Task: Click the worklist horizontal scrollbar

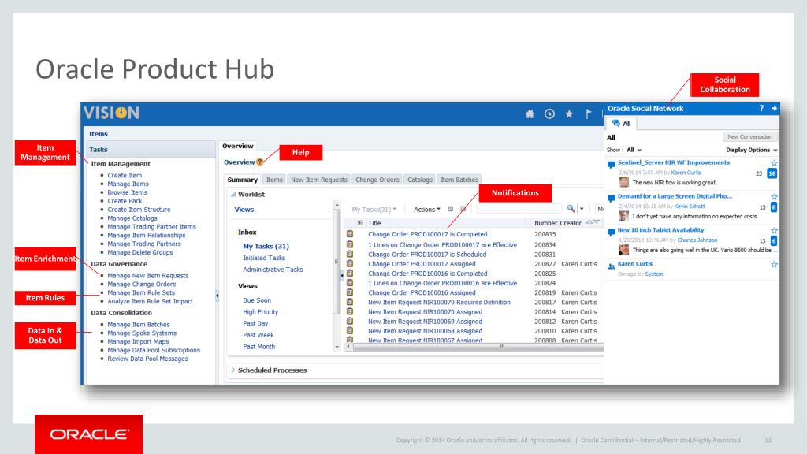Action: (478, 347)
